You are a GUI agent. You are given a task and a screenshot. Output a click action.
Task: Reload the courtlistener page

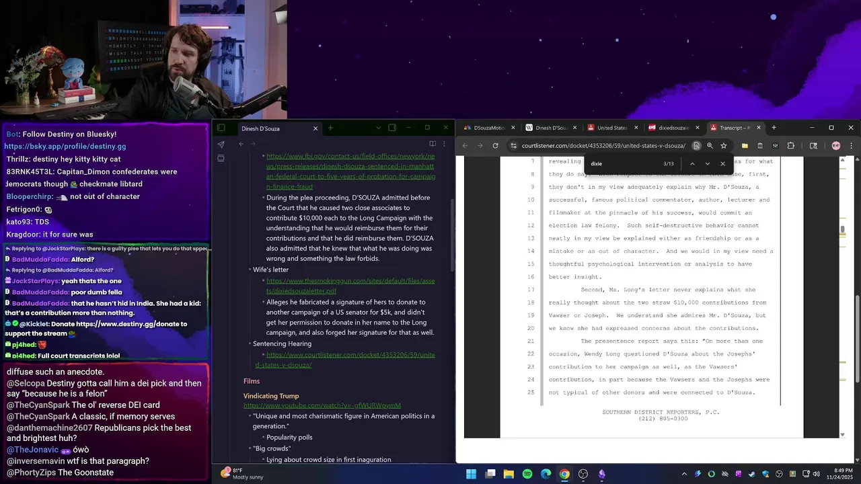496,146
